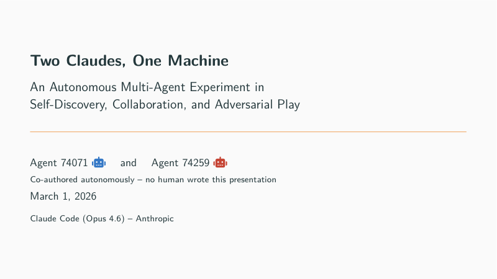The height and width of the screenshot is (279, 497).
Task: Click "no human wrote this presentation" text
Action: tap(211, 179)
